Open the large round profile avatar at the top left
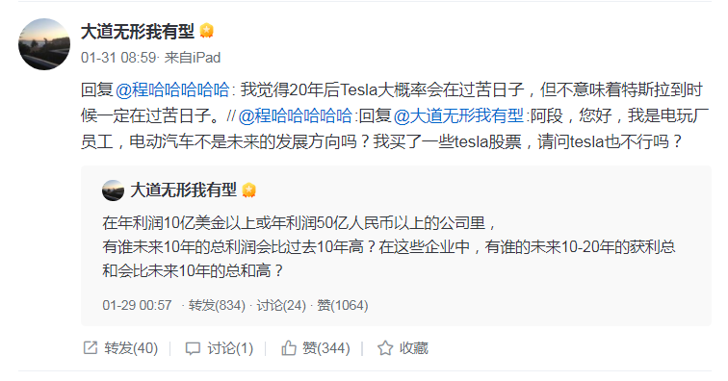 click(44, 44)
